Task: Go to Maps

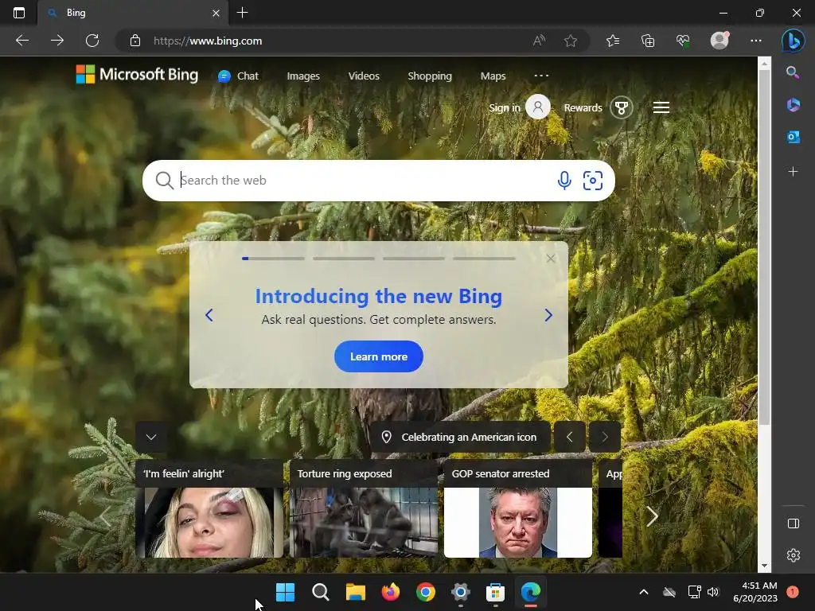Action: [493, 76]
